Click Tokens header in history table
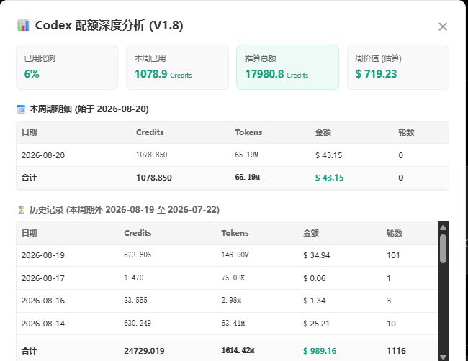 (235, 233)
